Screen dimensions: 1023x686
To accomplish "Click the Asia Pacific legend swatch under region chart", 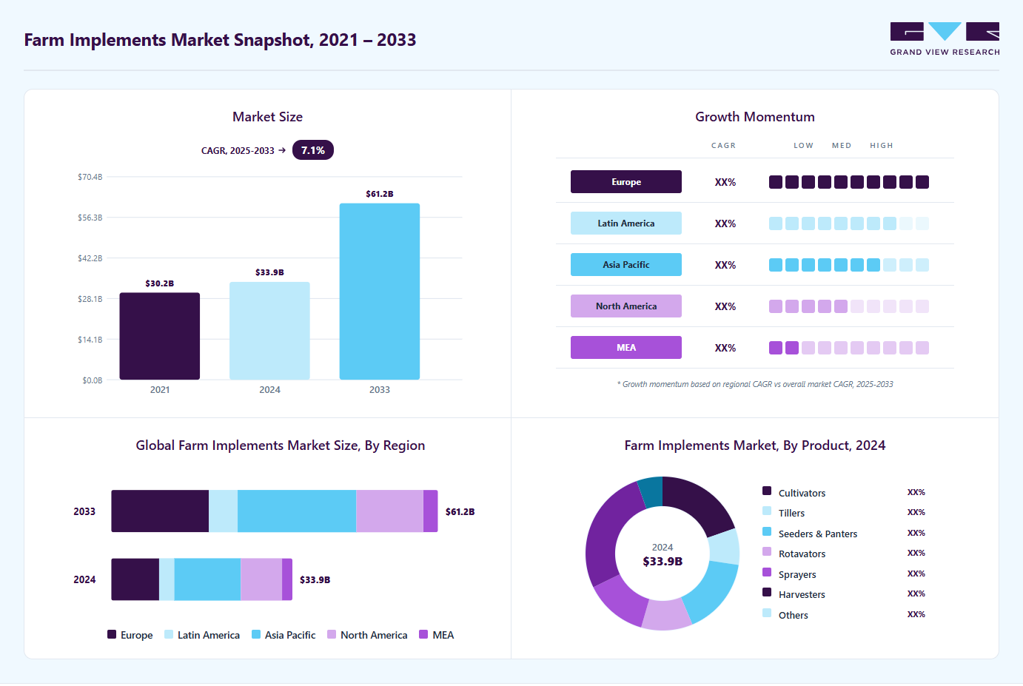I will (256, 634).
